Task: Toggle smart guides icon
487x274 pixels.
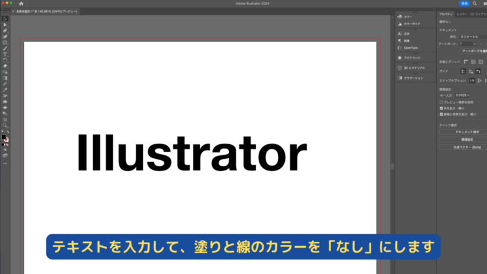Action: coord(478,71)
